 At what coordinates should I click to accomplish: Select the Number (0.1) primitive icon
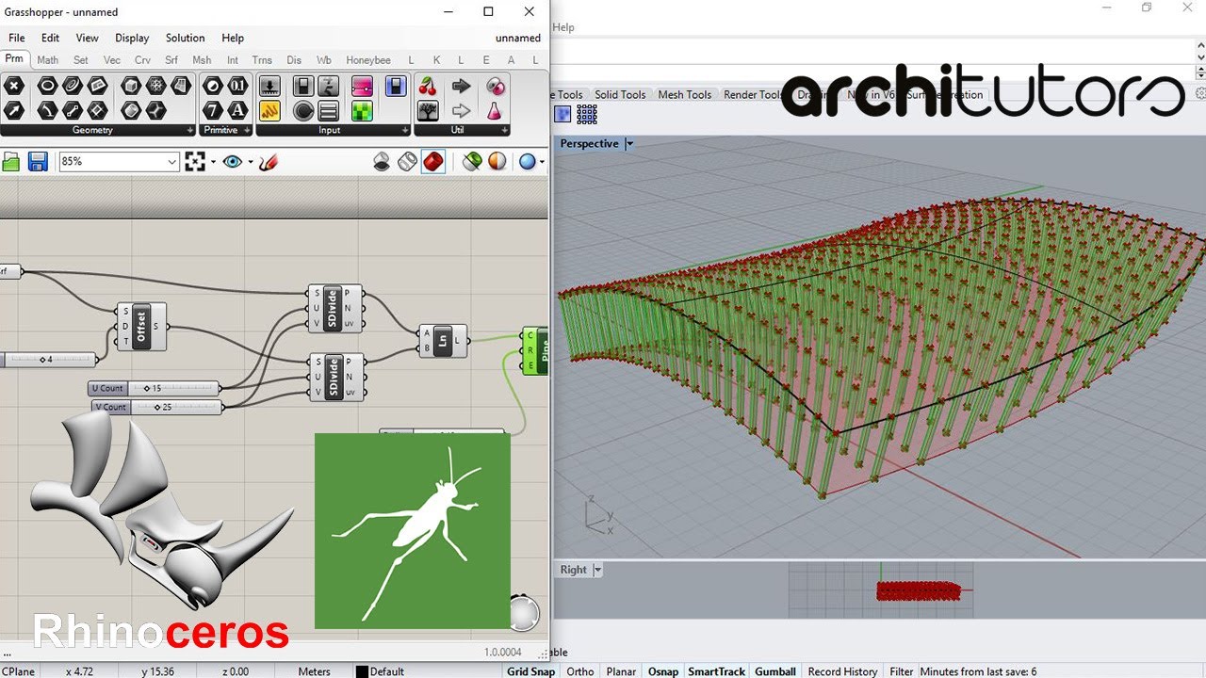pos(237,87)
